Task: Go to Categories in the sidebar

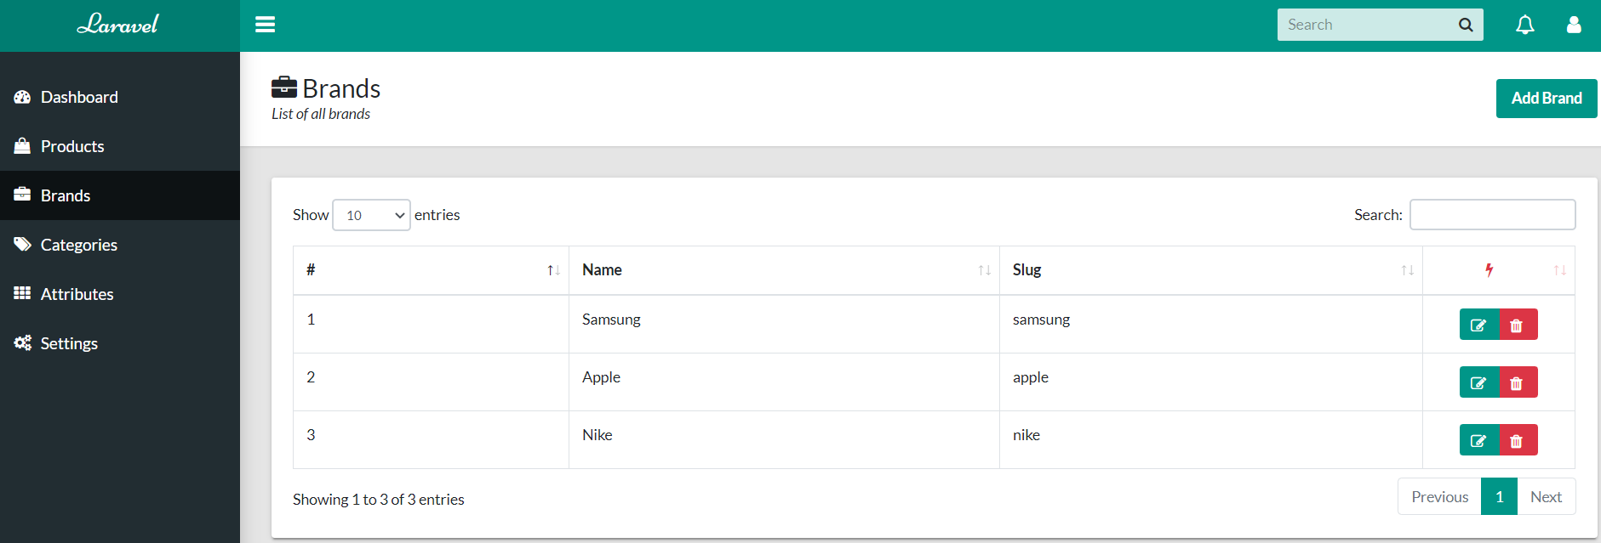Action: [78, 245]
